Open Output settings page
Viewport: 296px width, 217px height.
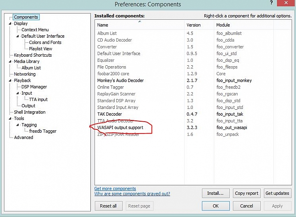coord(28,106)
